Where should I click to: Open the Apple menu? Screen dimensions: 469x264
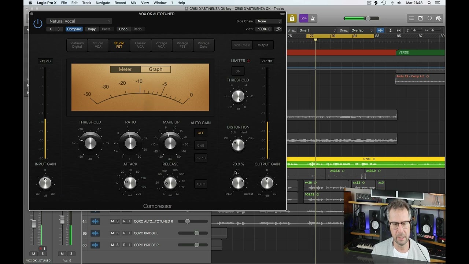(30, 3)
